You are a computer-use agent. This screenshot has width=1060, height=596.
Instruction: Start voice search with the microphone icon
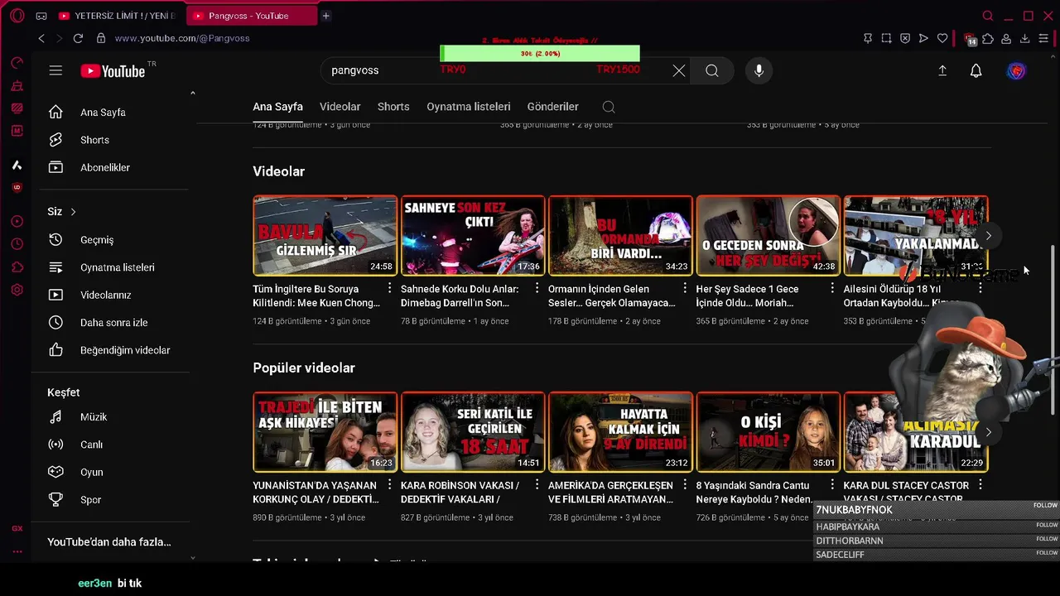pos(759,71)
